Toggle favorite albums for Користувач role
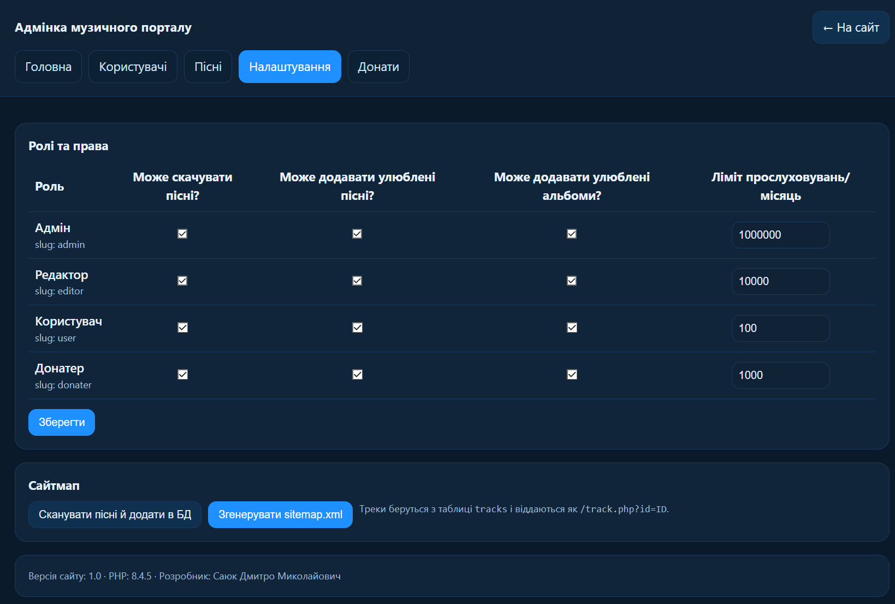 [x=572, y=328]
